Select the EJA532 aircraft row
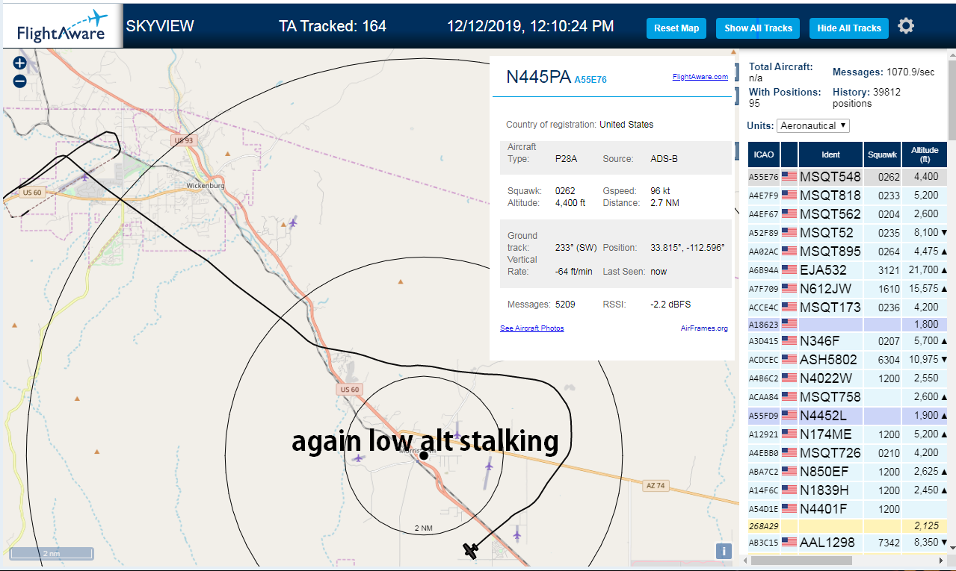 pyautogui.click(x=848, y=270)
